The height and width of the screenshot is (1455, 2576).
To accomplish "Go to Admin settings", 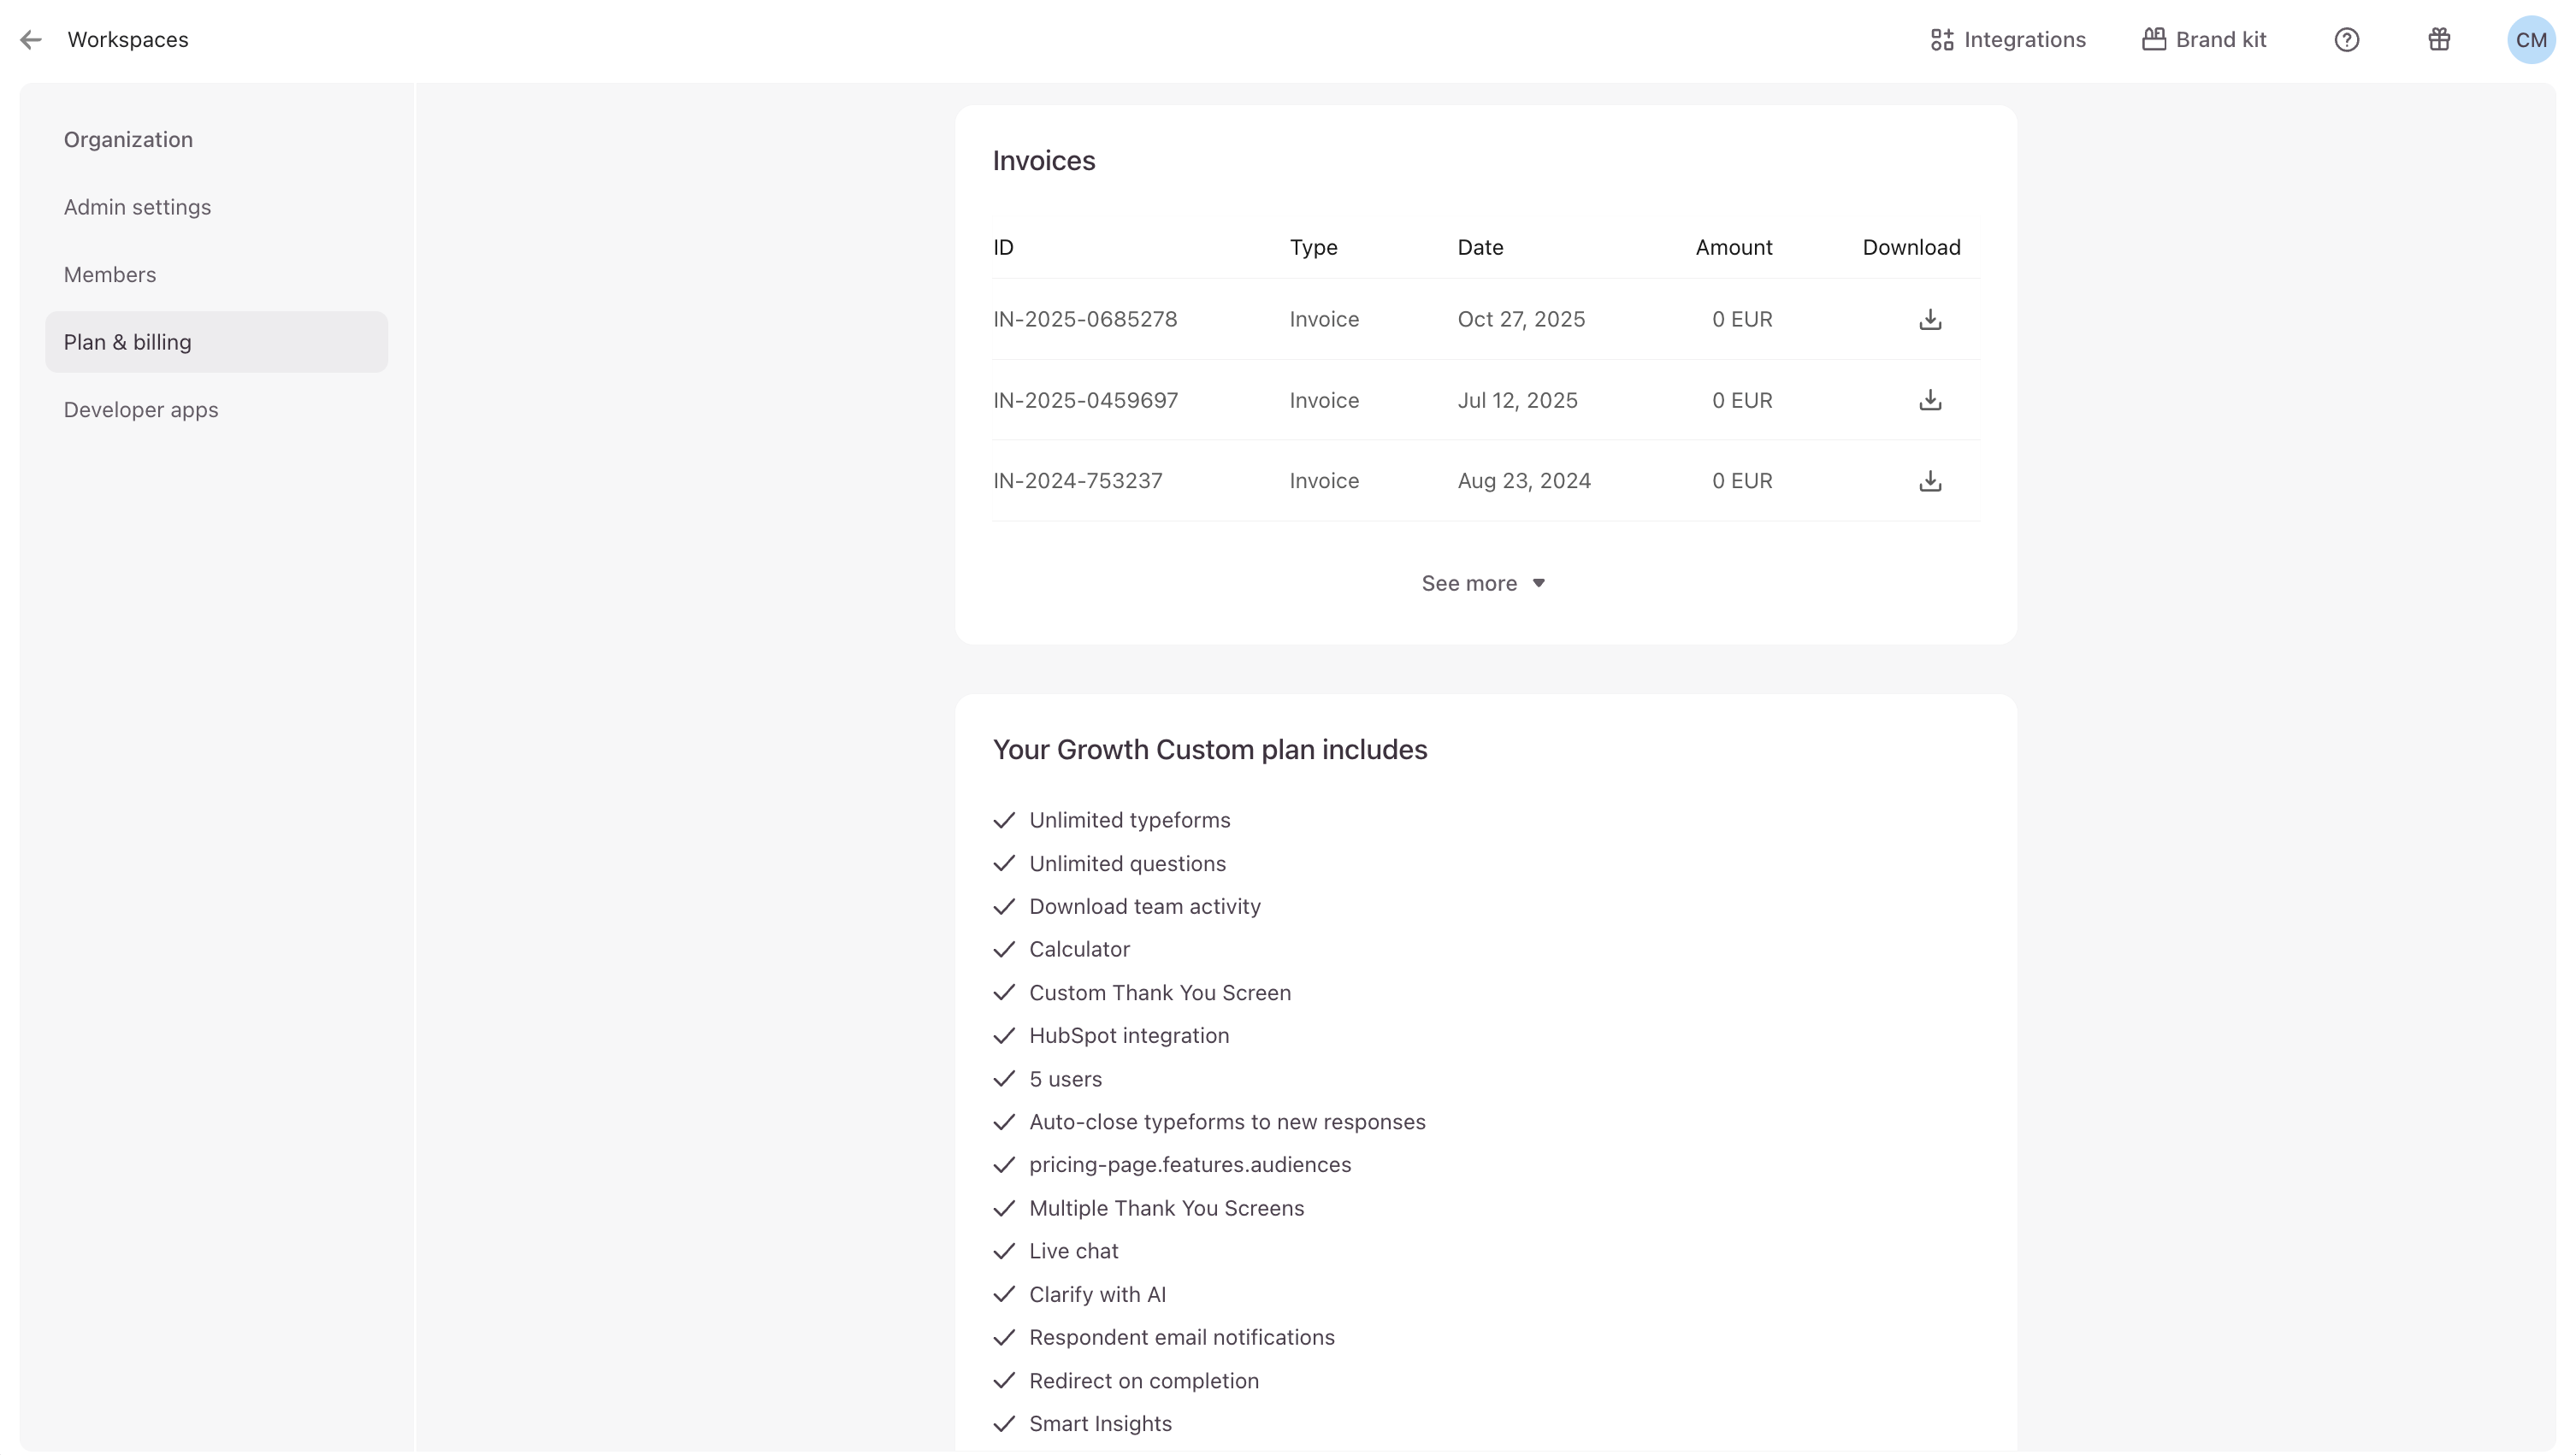I will (137, 207).
